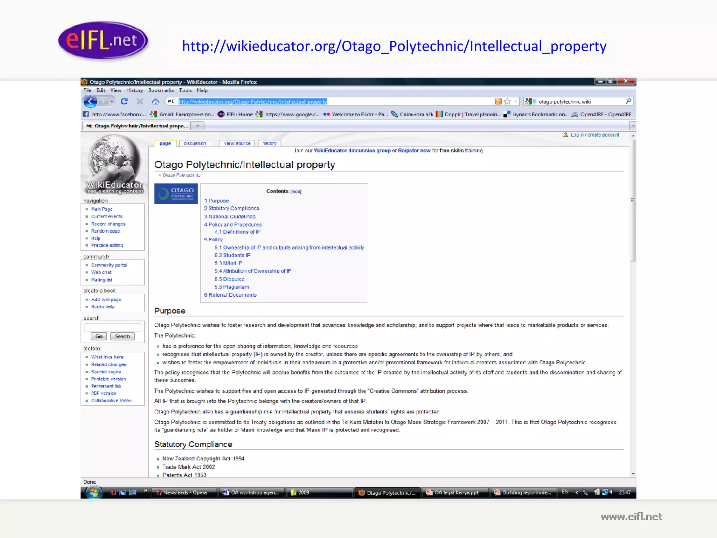The height and width of the screenshot is (538, 717).
Task: Open the Tools menu
Action: [x=185, y=90]
